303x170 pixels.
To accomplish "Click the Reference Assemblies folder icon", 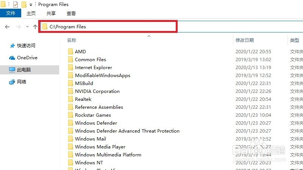I will click(70, 107).
